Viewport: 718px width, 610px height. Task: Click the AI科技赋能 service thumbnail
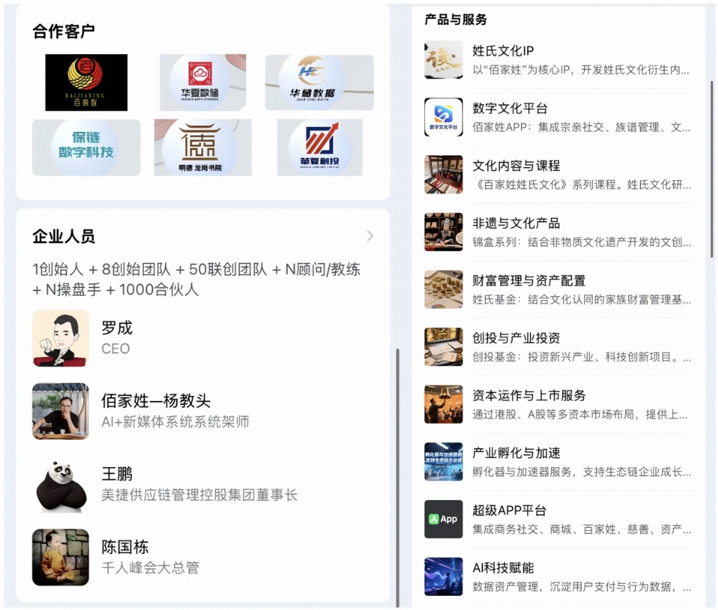[443, 576]
